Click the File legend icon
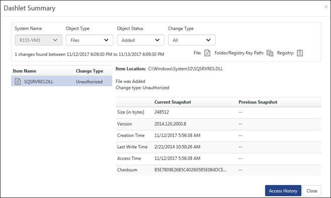This screenshot has width=331, height=198. [207, 53]
